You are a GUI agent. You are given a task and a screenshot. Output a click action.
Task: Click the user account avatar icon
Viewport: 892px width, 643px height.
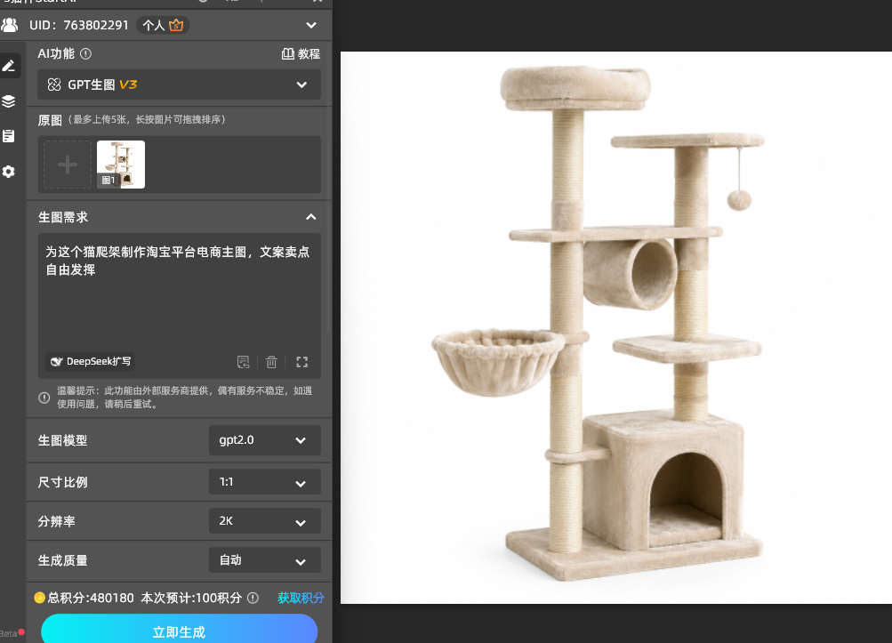coord(10,25)
